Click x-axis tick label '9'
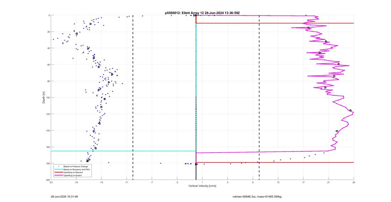 point(253,183)
